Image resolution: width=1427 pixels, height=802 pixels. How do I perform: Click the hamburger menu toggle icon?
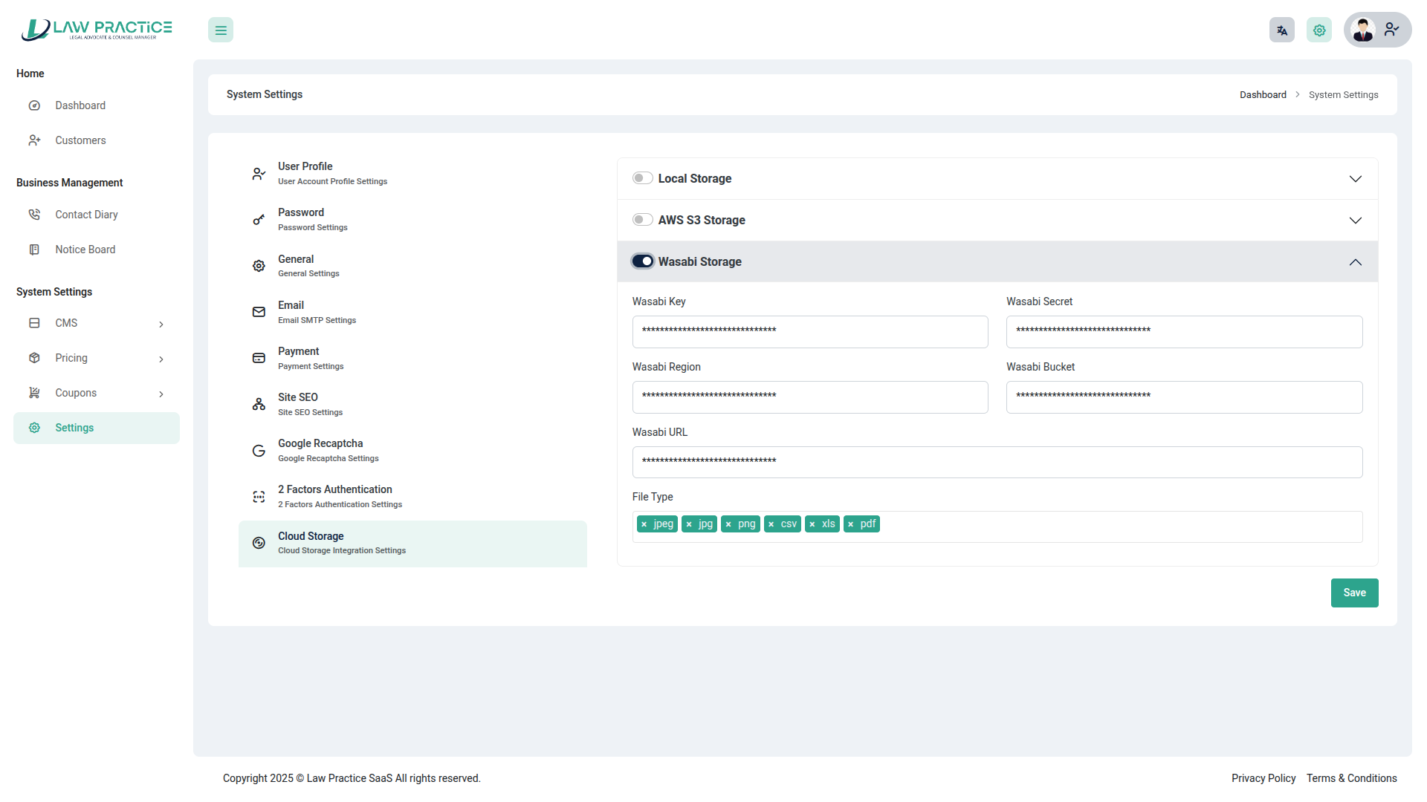(221, 30)
